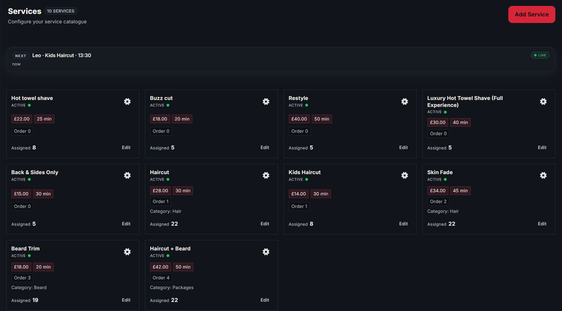Edit the Haircut + Beard service
This screenshot has width=562, height=311.
coord(265,300)
